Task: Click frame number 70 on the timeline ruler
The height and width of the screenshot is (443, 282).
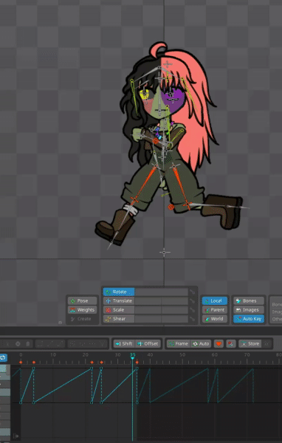Action: click(247, 354)
